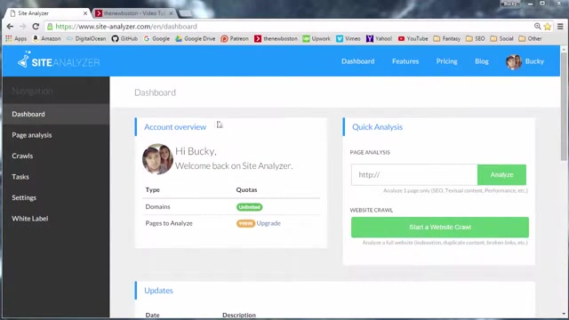Click the scrollbar down arrow
The width and height of the screenshot is (569, 320).
[x=564, y=314]
